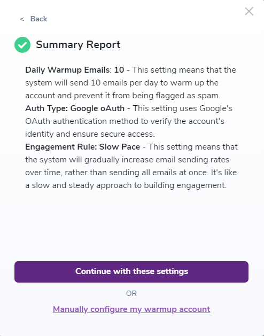Click the Auth Type: Google oAuth label
The height and width of the screenshot is (336, 264).
click(x=75, y=108)
